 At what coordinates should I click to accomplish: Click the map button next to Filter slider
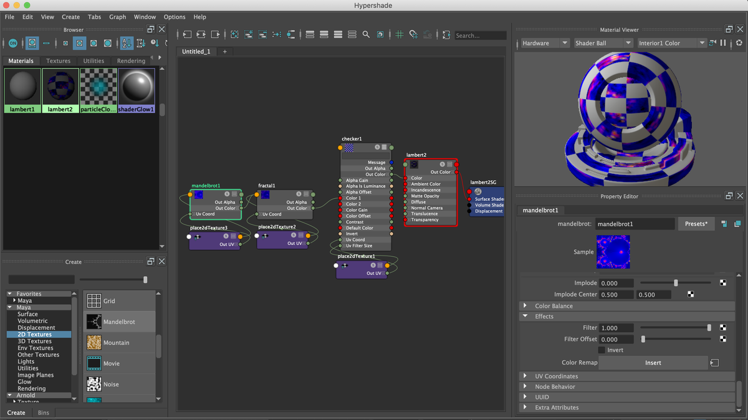(x=723, y=328)
